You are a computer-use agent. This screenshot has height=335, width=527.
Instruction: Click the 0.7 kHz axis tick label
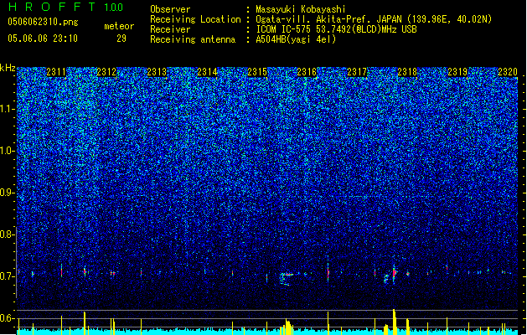8,276
